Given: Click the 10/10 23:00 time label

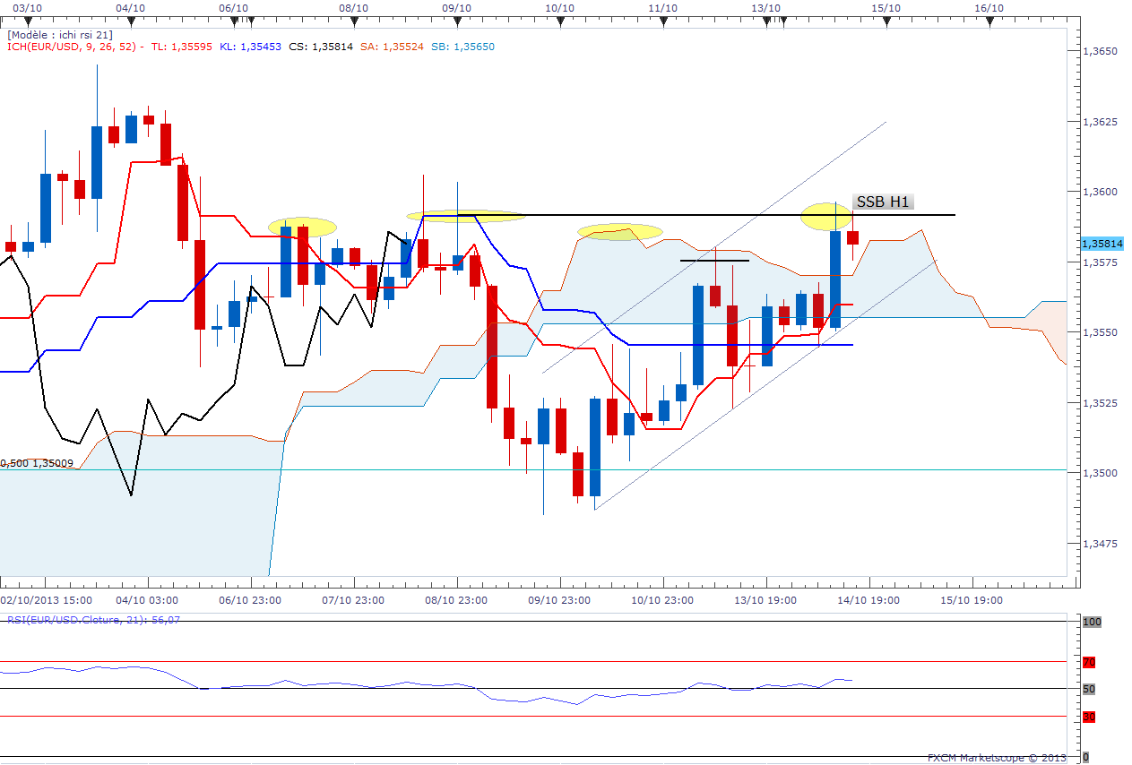Looking at the screenshot, I should [x=661, y=600].
